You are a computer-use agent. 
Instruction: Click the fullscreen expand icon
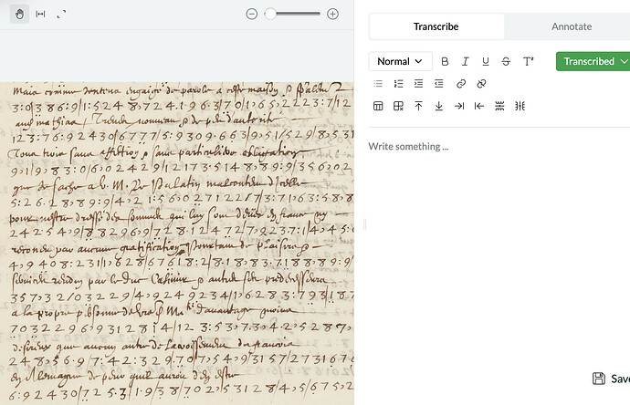61,15
